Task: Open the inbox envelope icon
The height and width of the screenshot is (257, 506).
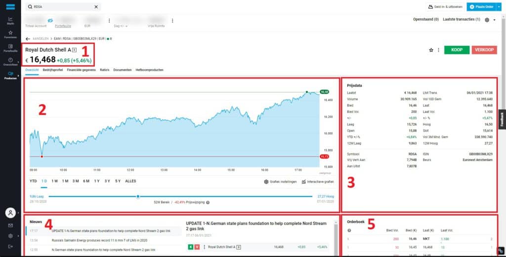Action: (x=10, y=225)
